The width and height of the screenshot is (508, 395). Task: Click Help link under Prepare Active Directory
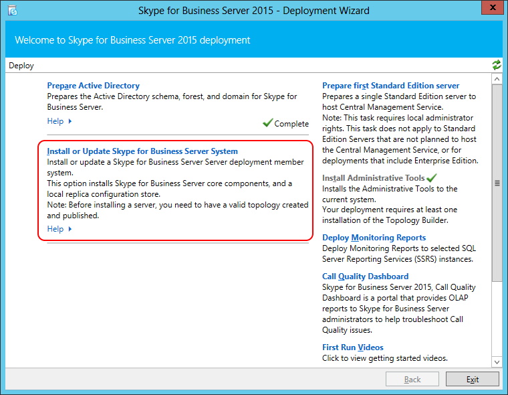click(x=55, y=121)
